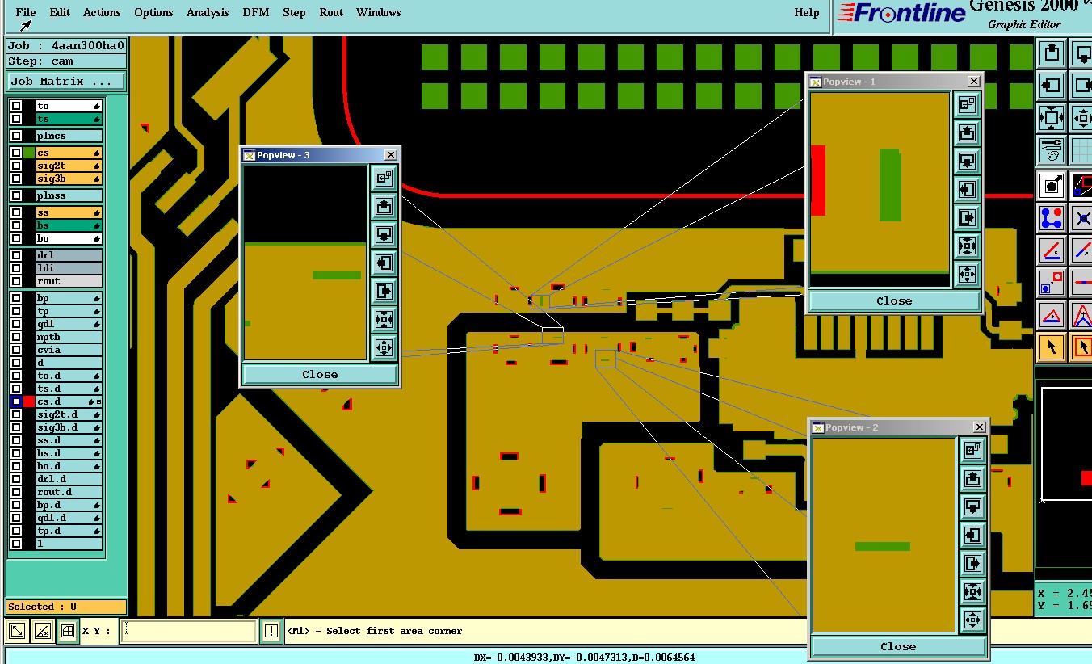
Task: Toggle the checkbox for layer npth
Action: click(16, 337)
